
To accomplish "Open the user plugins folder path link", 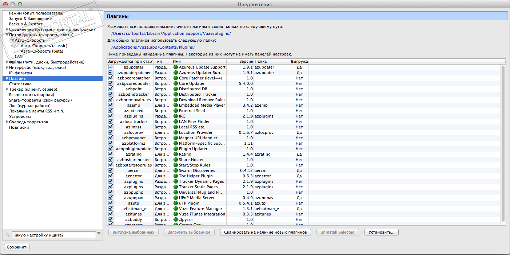I will click(x=171, y=33).
